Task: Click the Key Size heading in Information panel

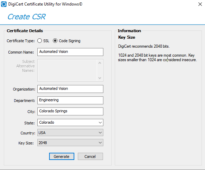Action: (127, 37)
